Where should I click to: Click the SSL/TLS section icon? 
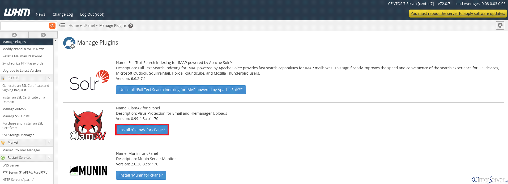pos(3,78)
